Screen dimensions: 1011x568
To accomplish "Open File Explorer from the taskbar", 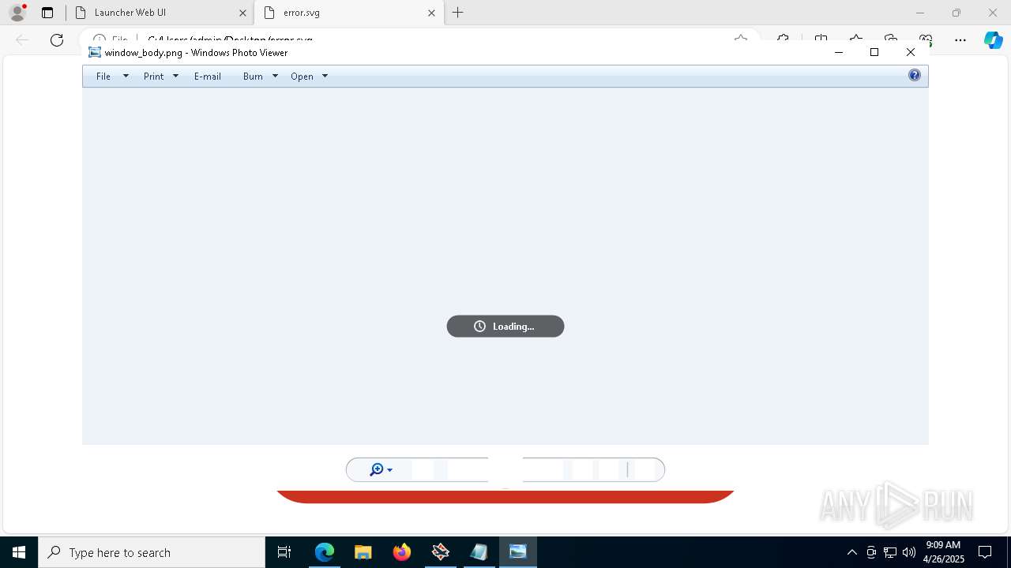I will point(363,552).
